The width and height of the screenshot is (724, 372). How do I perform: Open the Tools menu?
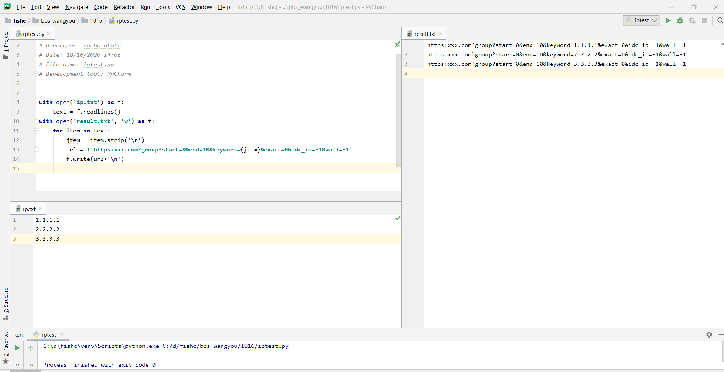point(163,7)
